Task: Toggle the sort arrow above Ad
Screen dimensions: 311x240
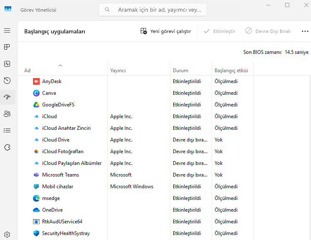Action: pos(60,66)
